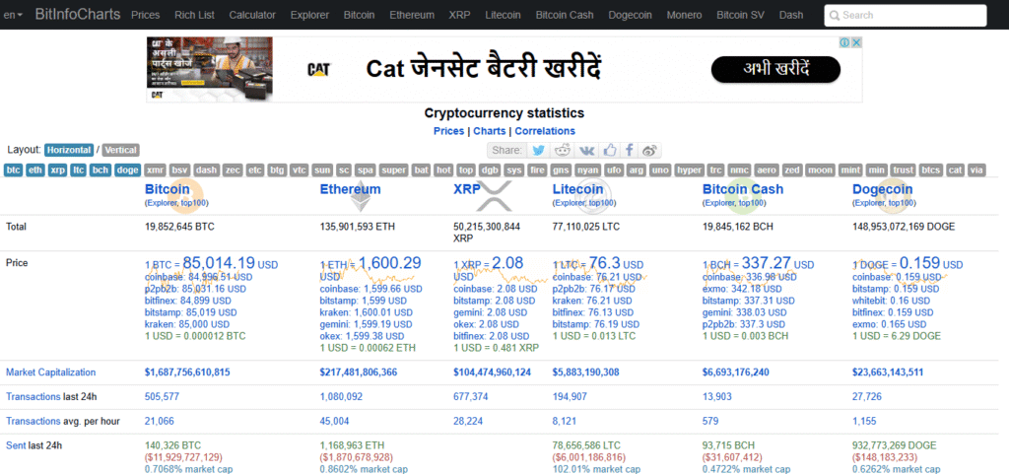
Task: Share the page on Facebook
Action: [x=630, y=151]
